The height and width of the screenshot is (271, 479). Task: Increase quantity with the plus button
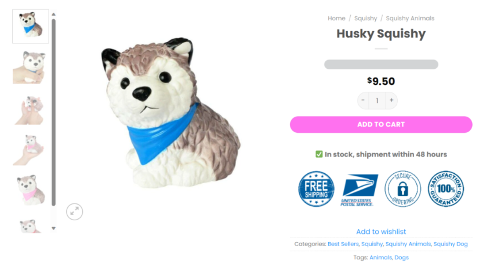[x=391, y=100]
